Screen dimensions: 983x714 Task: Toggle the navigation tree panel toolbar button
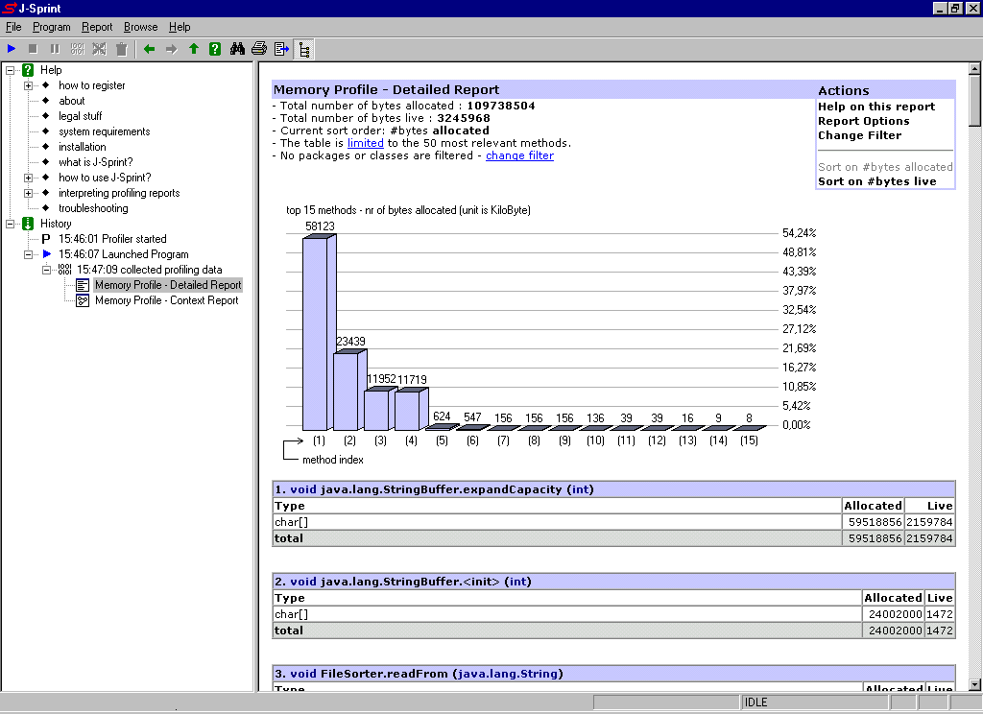(x=303, y=49)
